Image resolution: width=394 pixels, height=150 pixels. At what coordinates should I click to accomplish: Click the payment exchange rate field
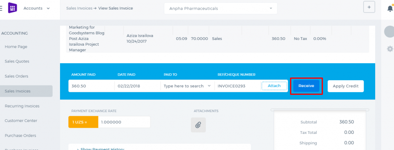124,122
